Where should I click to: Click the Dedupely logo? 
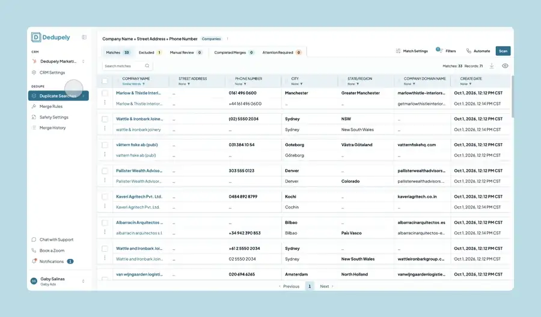50,37
